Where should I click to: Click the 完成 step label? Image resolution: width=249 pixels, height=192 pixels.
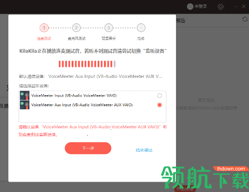coord(141,39)
